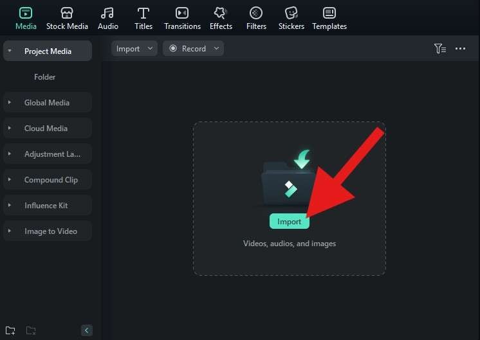The image size is (480, 340).
Task: Open the Effects tab
Action: click(x=221, y=19)
